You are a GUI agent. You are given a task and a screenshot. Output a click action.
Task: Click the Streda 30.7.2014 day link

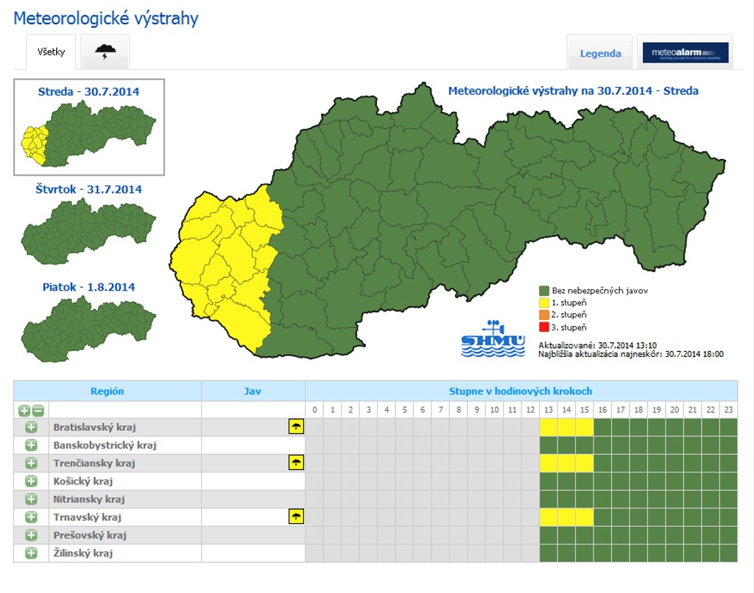click(88, 92)
